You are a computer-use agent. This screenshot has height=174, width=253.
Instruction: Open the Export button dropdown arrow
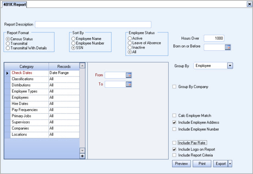(230, 164)
